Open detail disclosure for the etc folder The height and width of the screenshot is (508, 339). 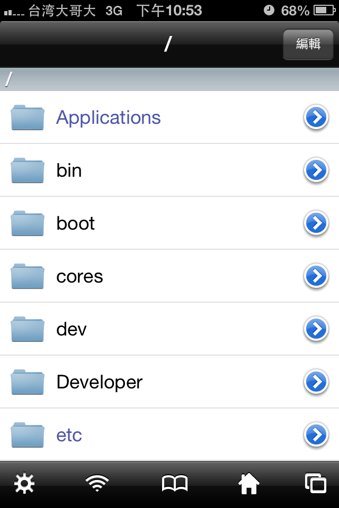(316, 435)
